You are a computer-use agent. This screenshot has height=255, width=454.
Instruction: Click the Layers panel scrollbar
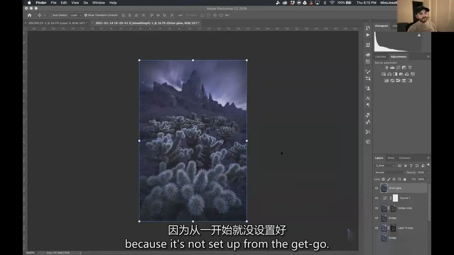(429, 202)
